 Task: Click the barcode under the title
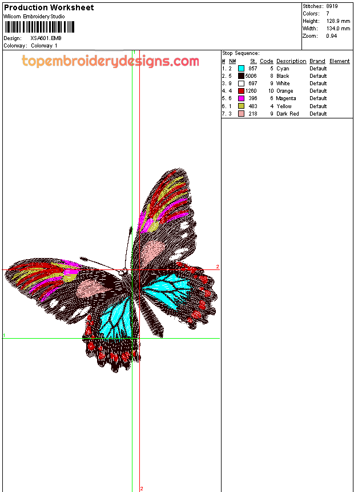pyautogui.click(x=39, y=27)
